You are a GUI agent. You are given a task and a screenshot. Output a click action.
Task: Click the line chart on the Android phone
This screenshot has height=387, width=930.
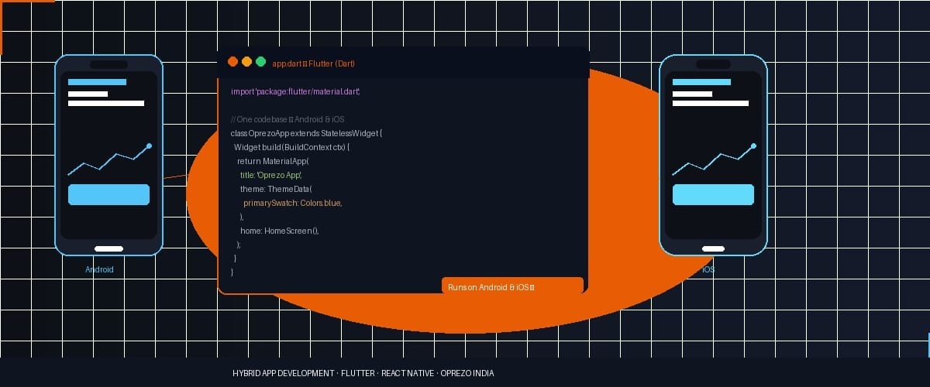[109, 160]
